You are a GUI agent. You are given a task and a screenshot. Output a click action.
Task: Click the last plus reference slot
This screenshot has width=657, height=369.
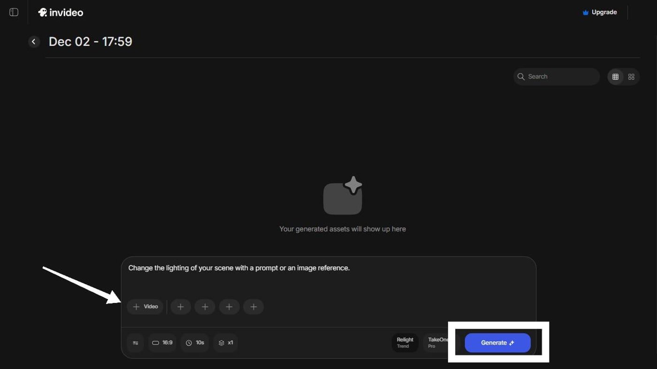tap(253, 307)
